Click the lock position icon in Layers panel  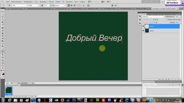click(154, 23)
